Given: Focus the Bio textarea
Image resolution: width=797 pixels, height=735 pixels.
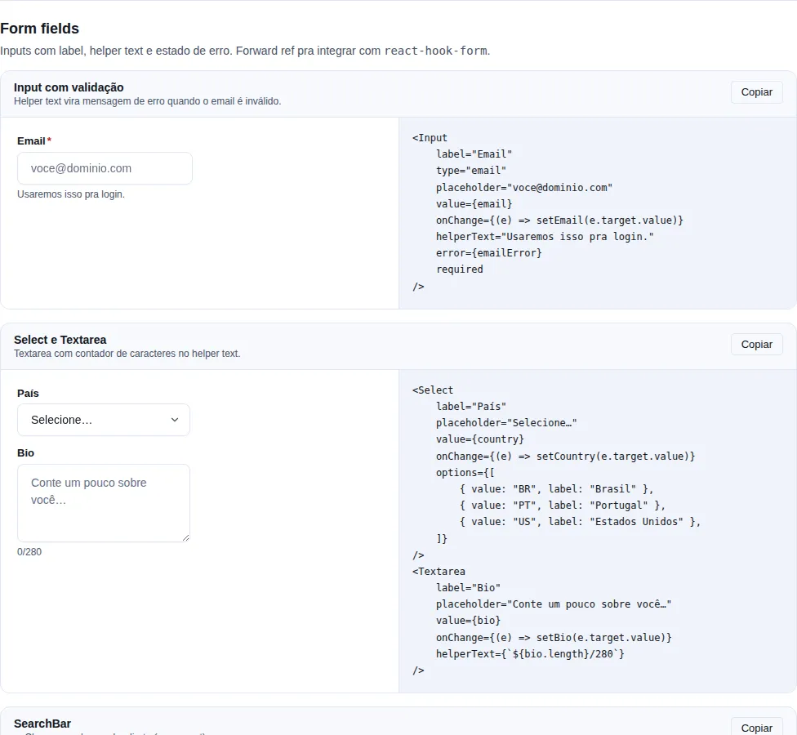Looking at the screenshot, I should click(104, 503).
